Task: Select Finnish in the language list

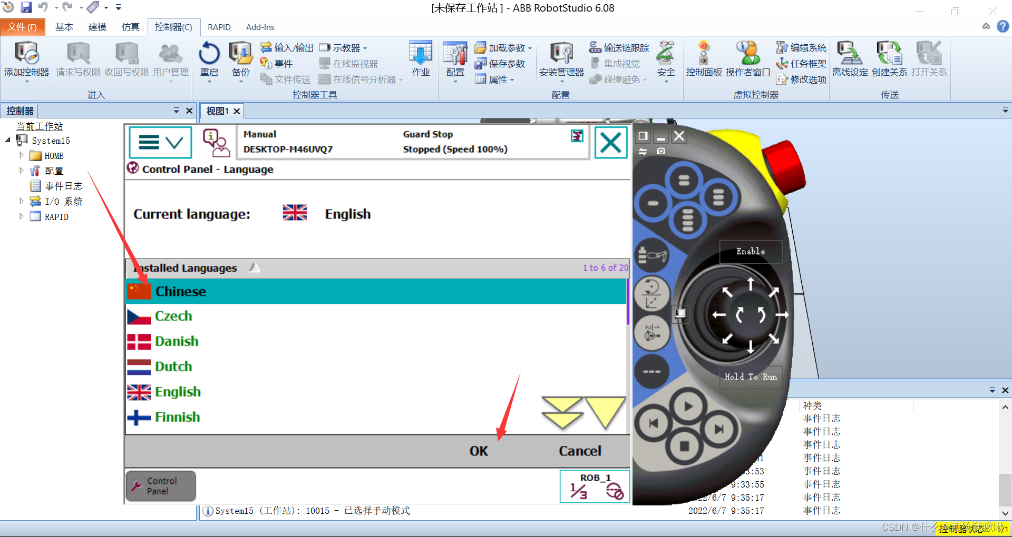Action: coord(376,417)
